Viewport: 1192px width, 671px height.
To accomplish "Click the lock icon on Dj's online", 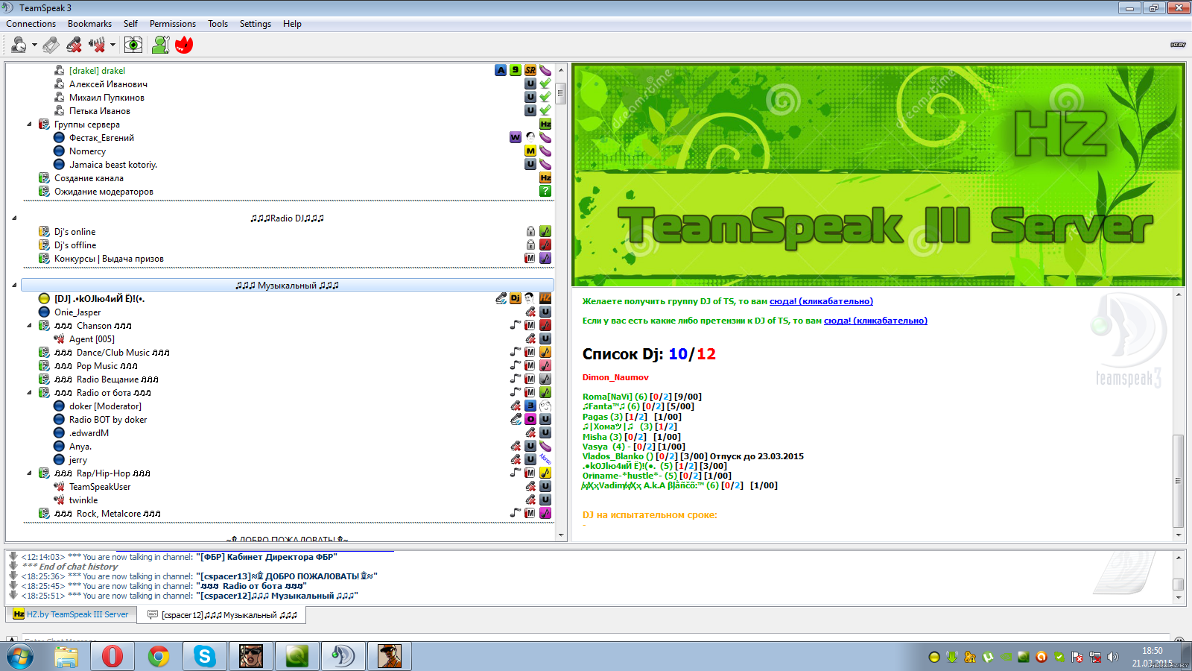I will pyautogui.click(x=530, y=231).
